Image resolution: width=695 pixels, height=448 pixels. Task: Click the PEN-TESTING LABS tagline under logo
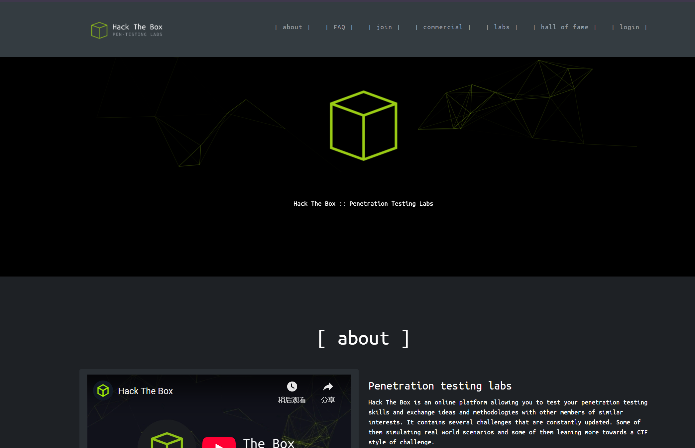point(137,35)
